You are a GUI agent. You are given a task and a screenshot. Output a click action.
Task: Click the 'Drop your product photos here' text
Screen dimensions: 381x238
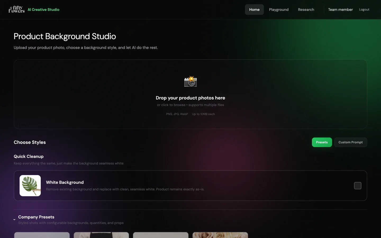190,98
